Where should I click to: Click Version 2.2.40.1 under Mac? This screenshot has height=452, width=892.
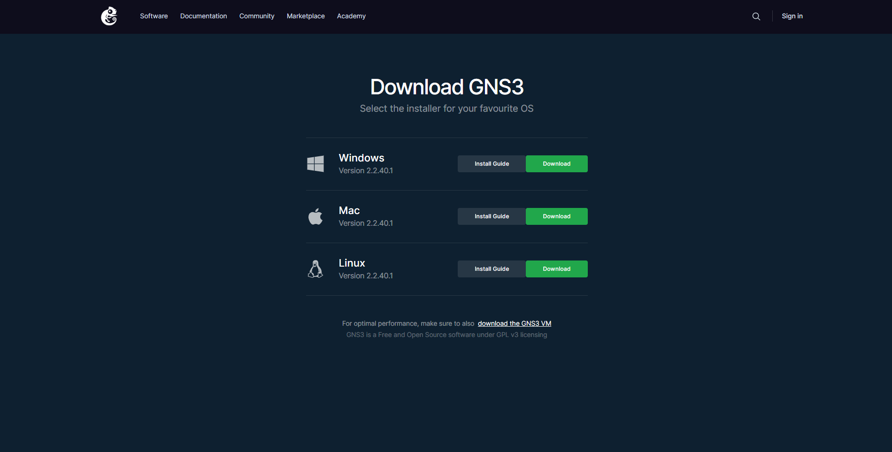pyautogui.click(x=366, y=223)
